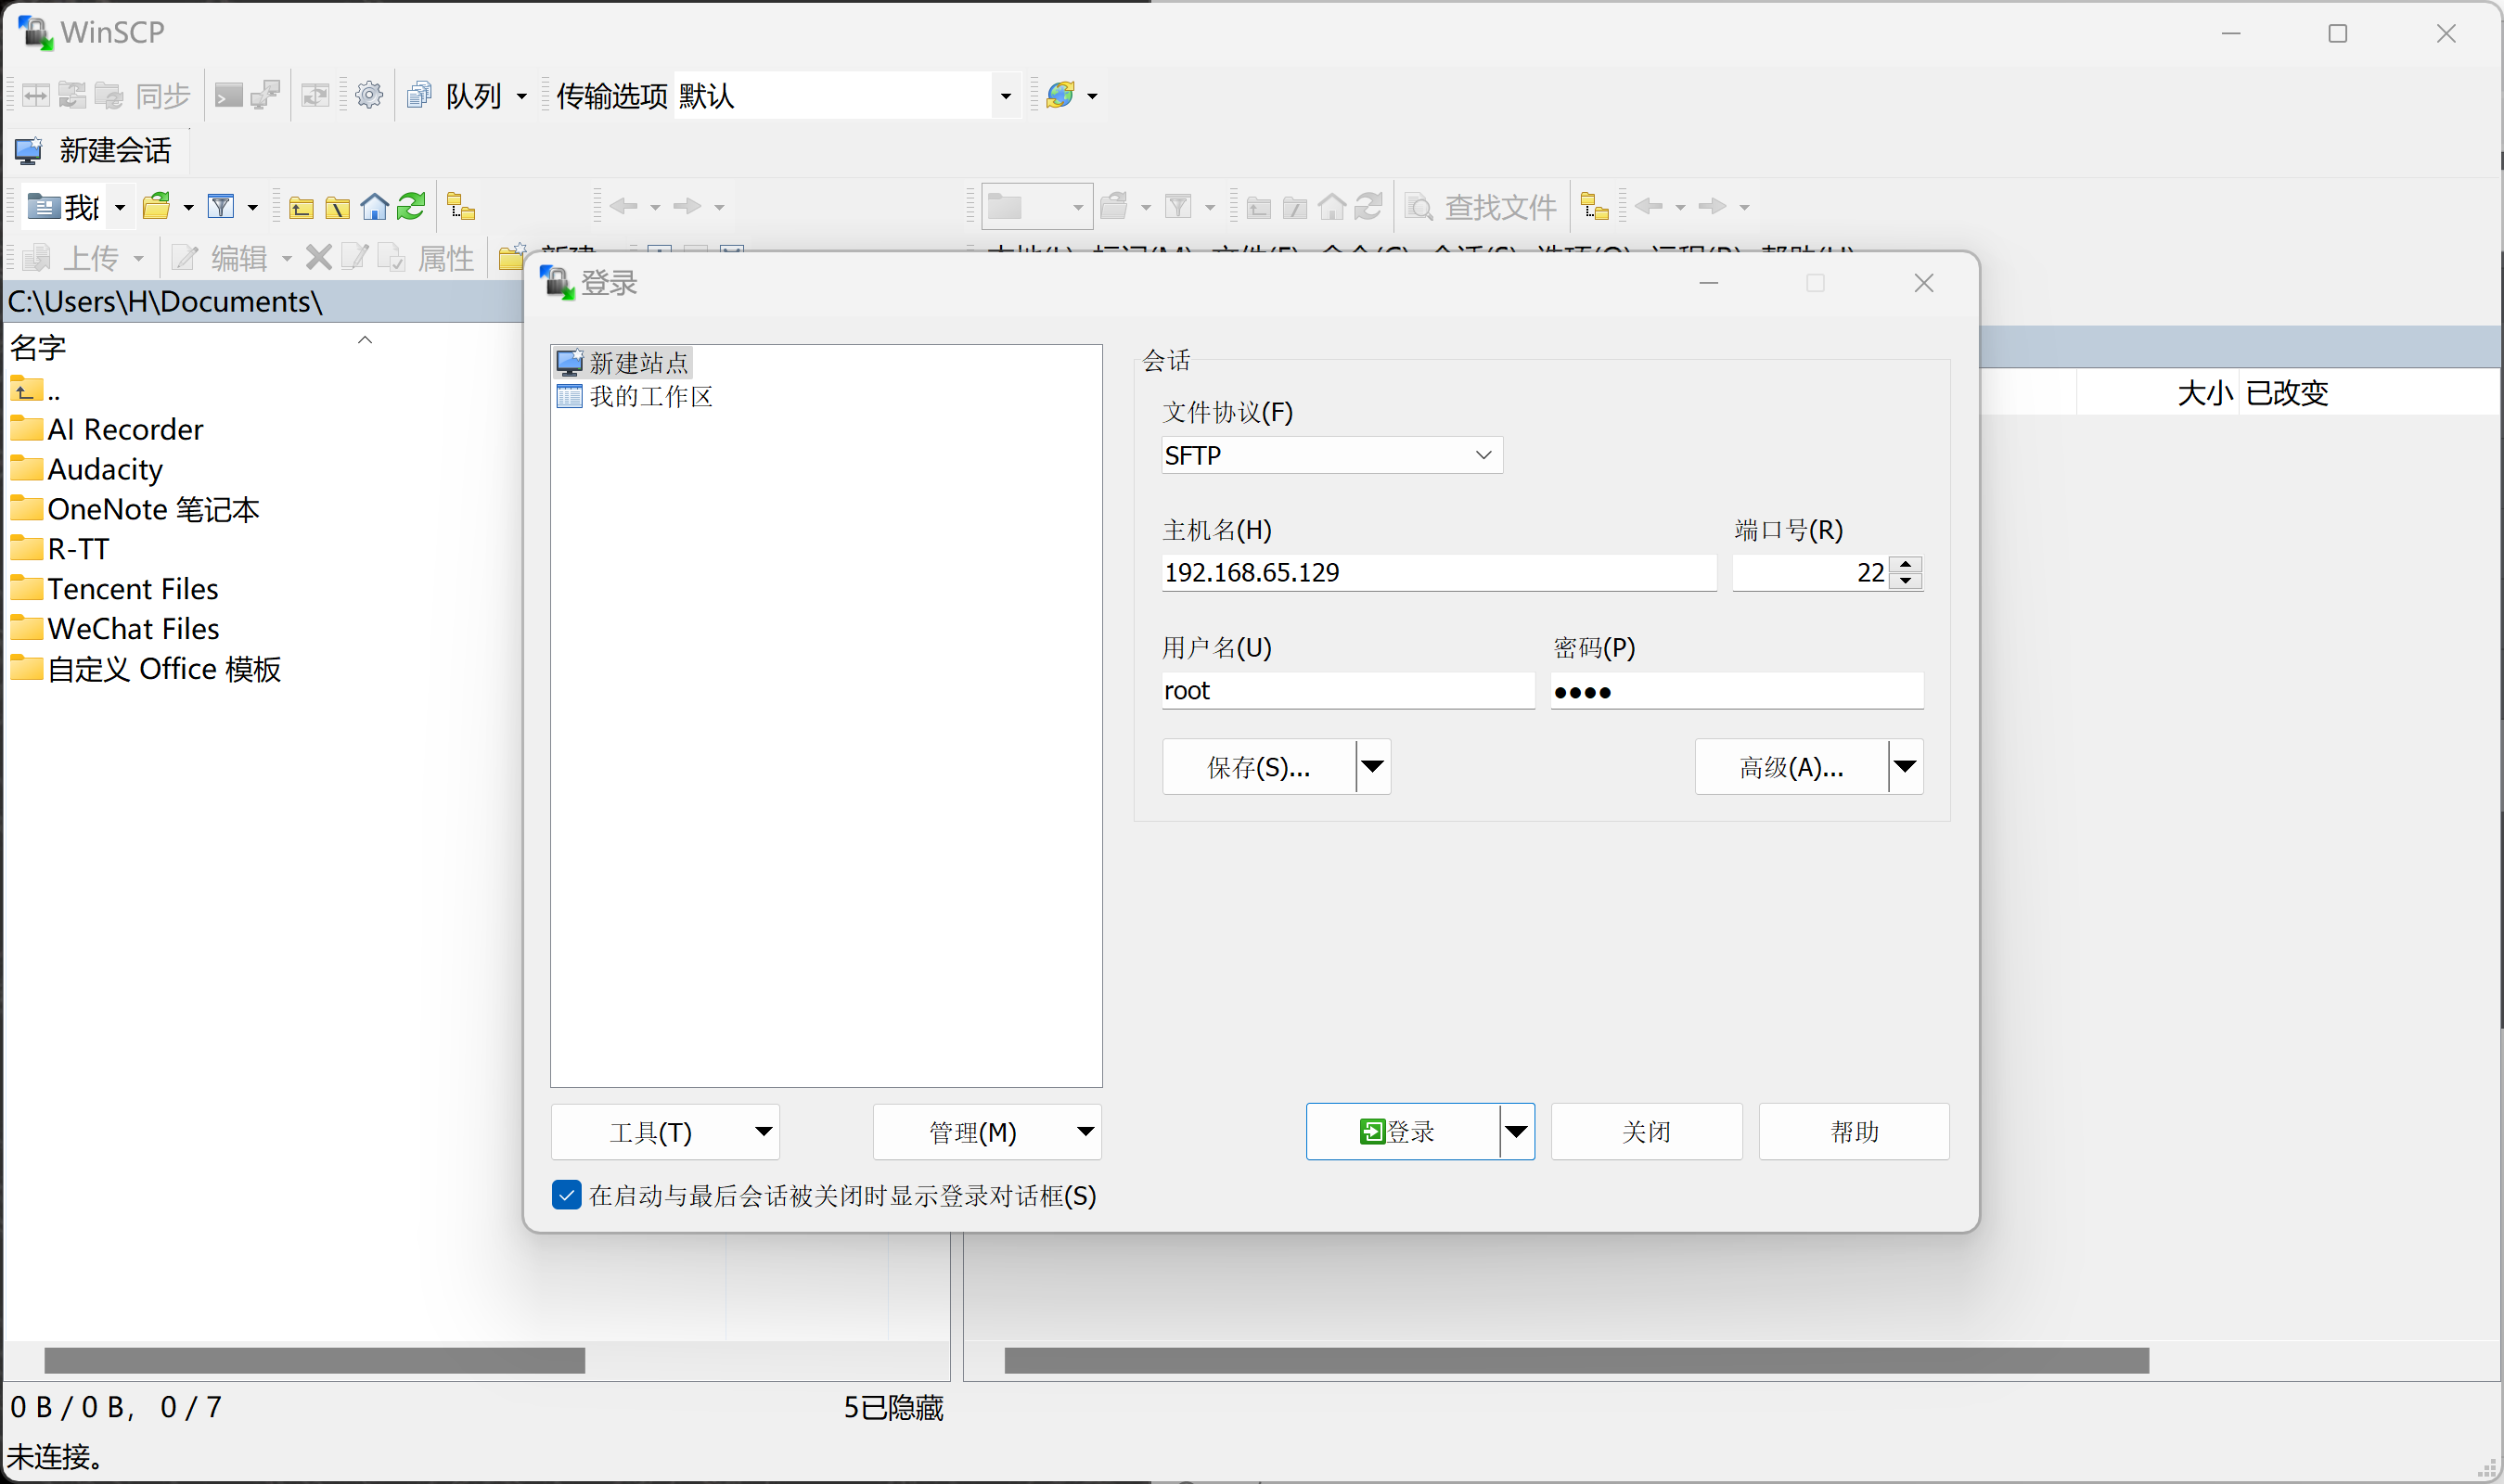Viewport: 2504px width, 1484px height.
Task: Click the 查找文件 search icon in remote toolbar
Action: (x=1418, y=207)
